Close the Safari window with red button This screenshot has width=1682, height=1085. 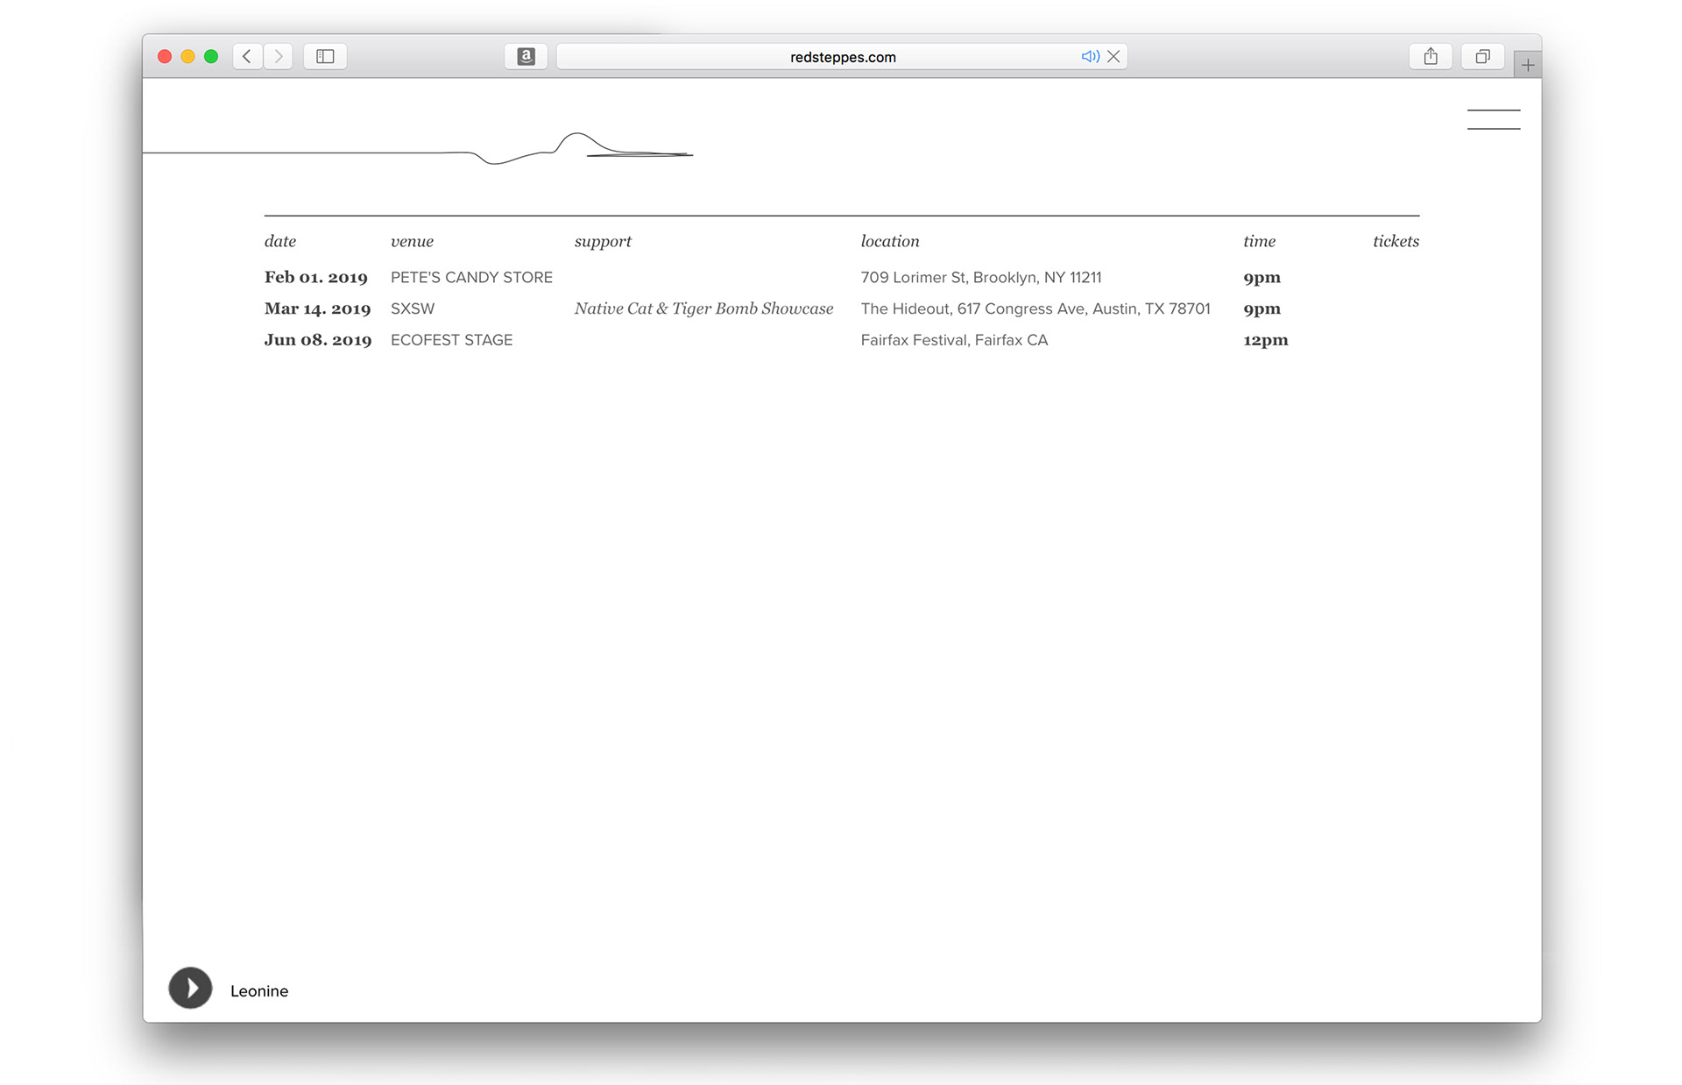[x=165, y=56]
